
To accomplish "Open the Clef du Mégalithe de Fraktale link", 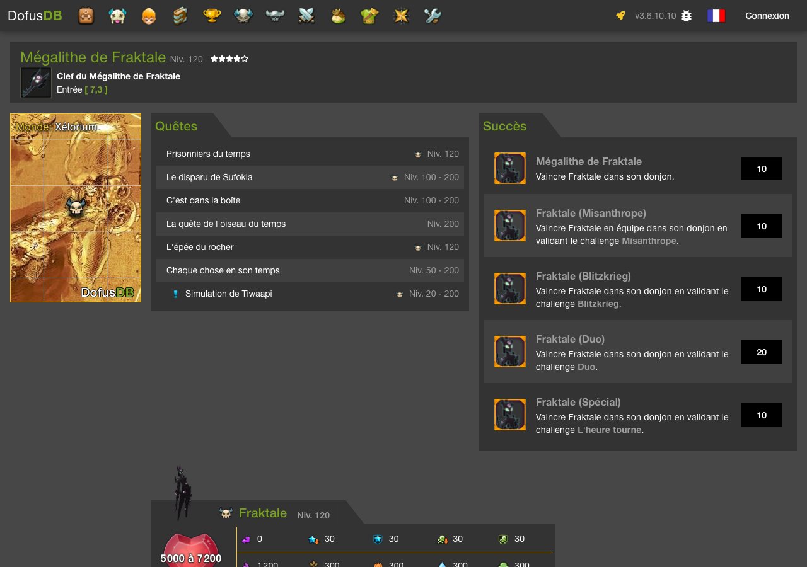I will click(x=119, y=76).
